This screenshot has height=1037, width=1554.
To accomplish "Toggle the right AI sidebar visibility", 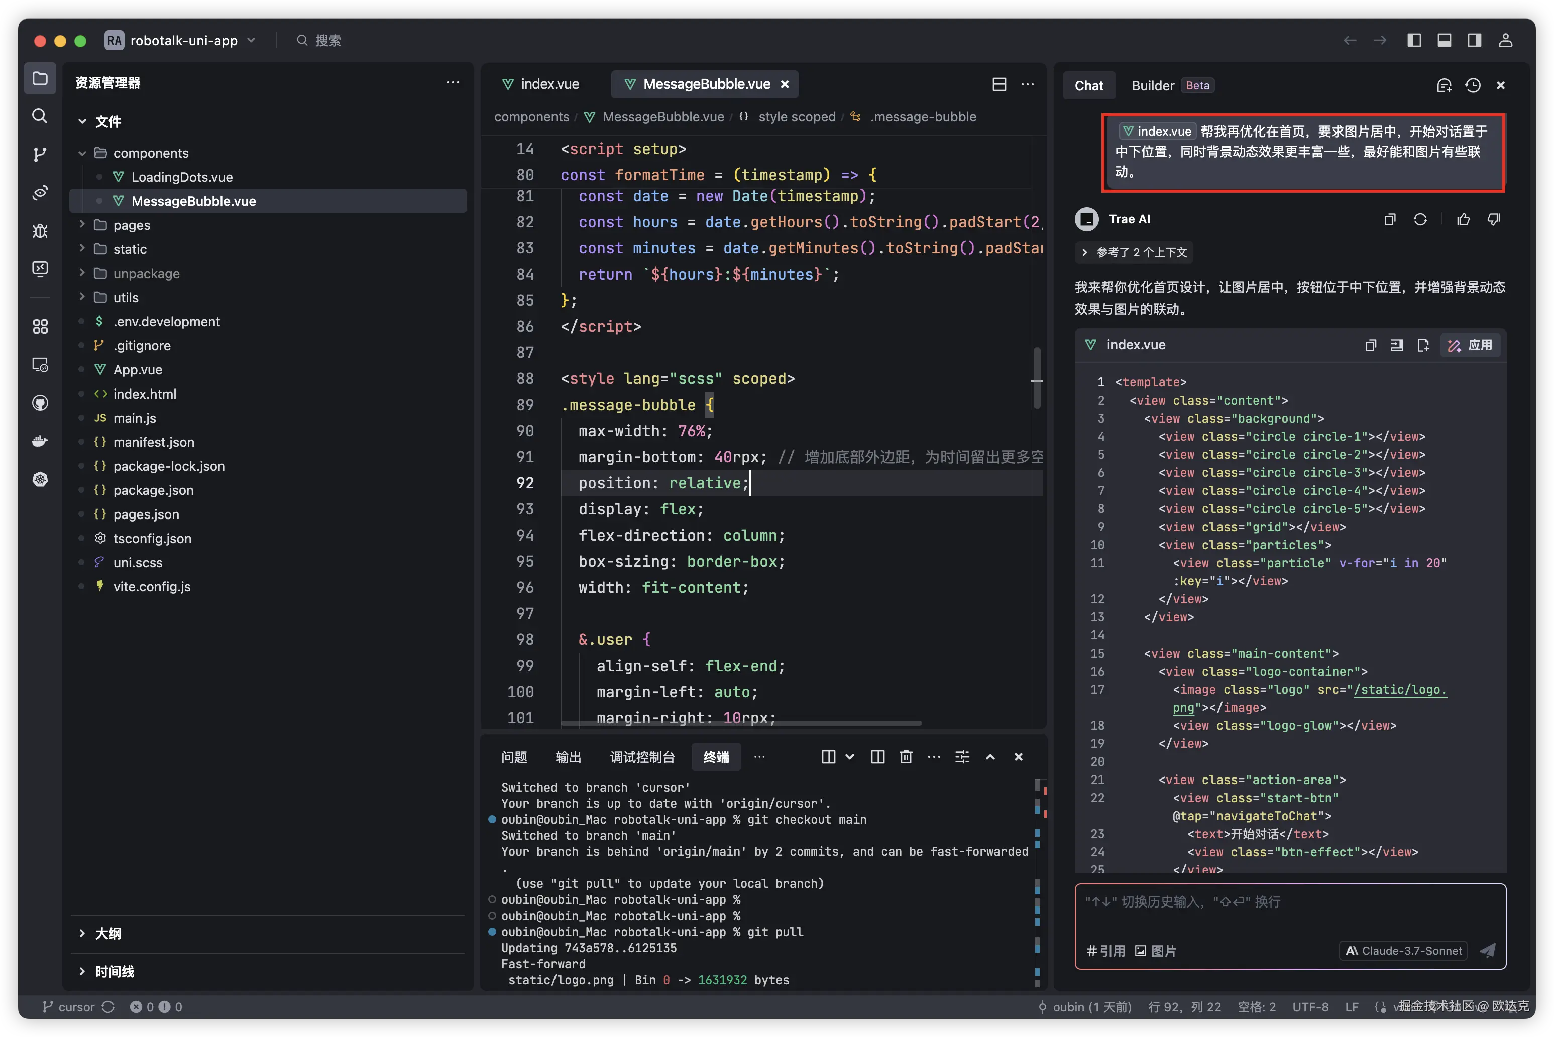I will [1475, 40].
